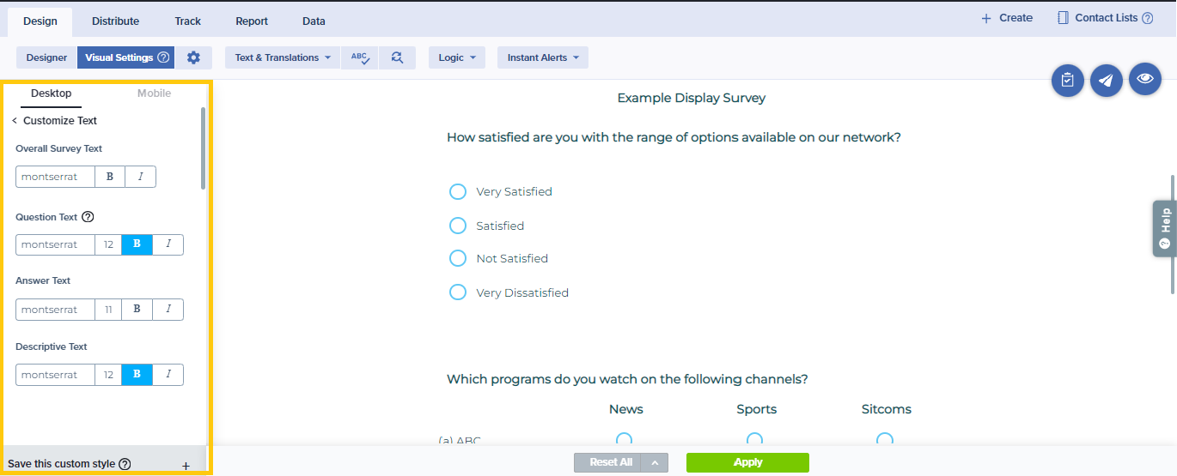Toggle italic for Answer Text
1177x476 pixels.
pos(168,310)
